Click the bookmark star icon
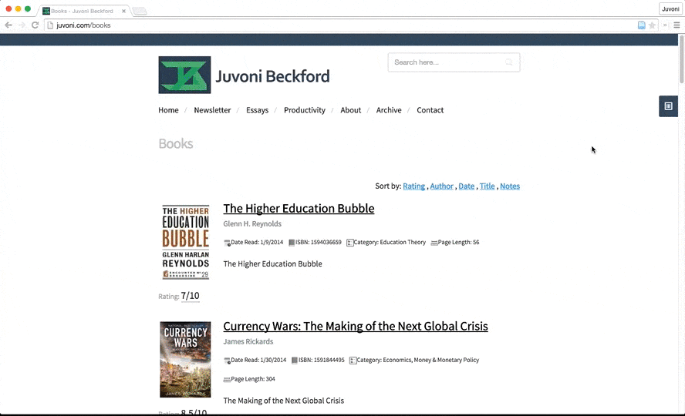This screenshot has height=416, width=685. click(653, 25)
